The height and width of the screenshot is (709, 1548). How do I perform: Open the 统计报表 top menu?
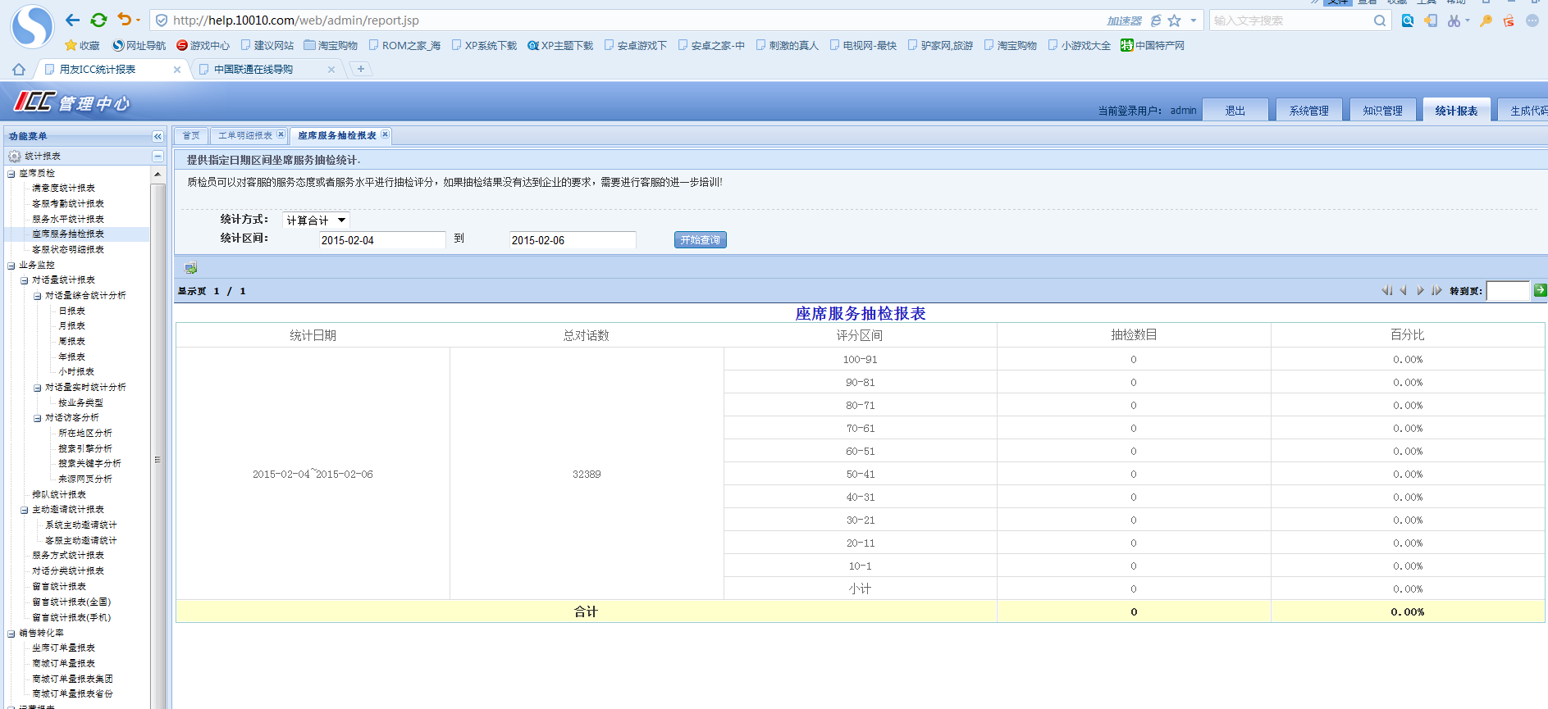click(x=1457, y=111)
